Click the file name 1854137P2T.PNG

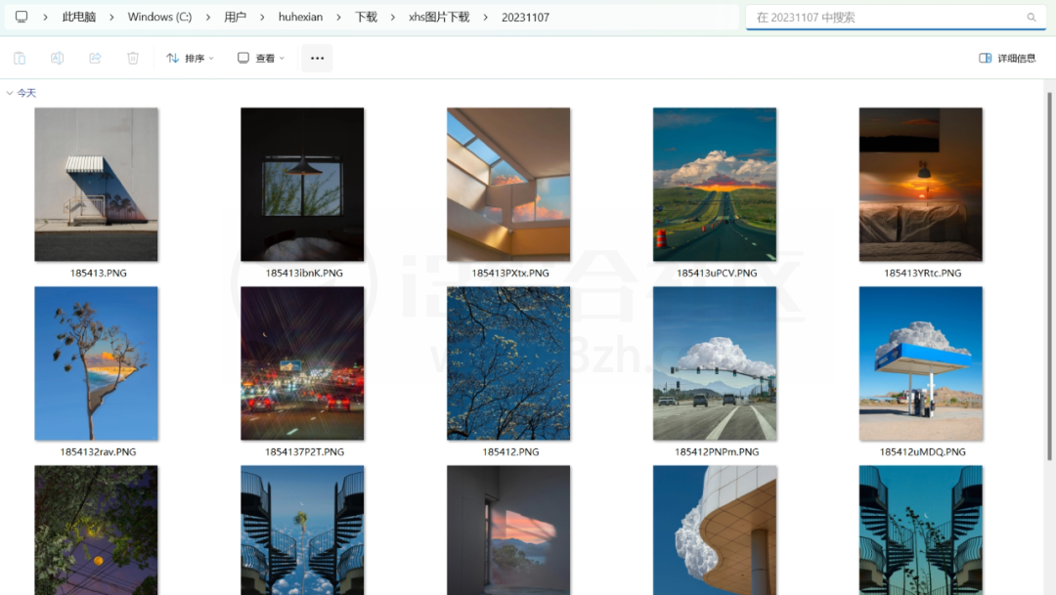304,451
